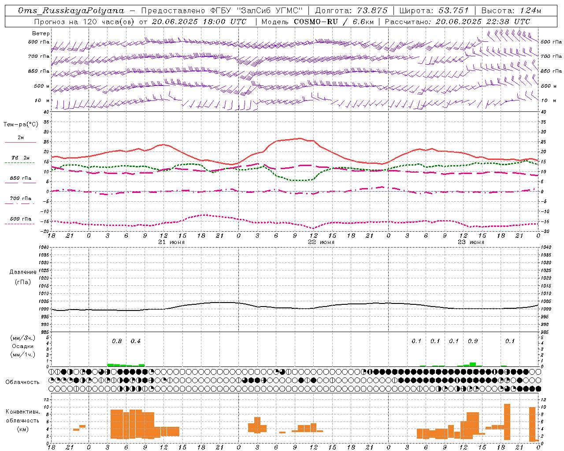Click the 'Осадки' precipitation label

23,346
